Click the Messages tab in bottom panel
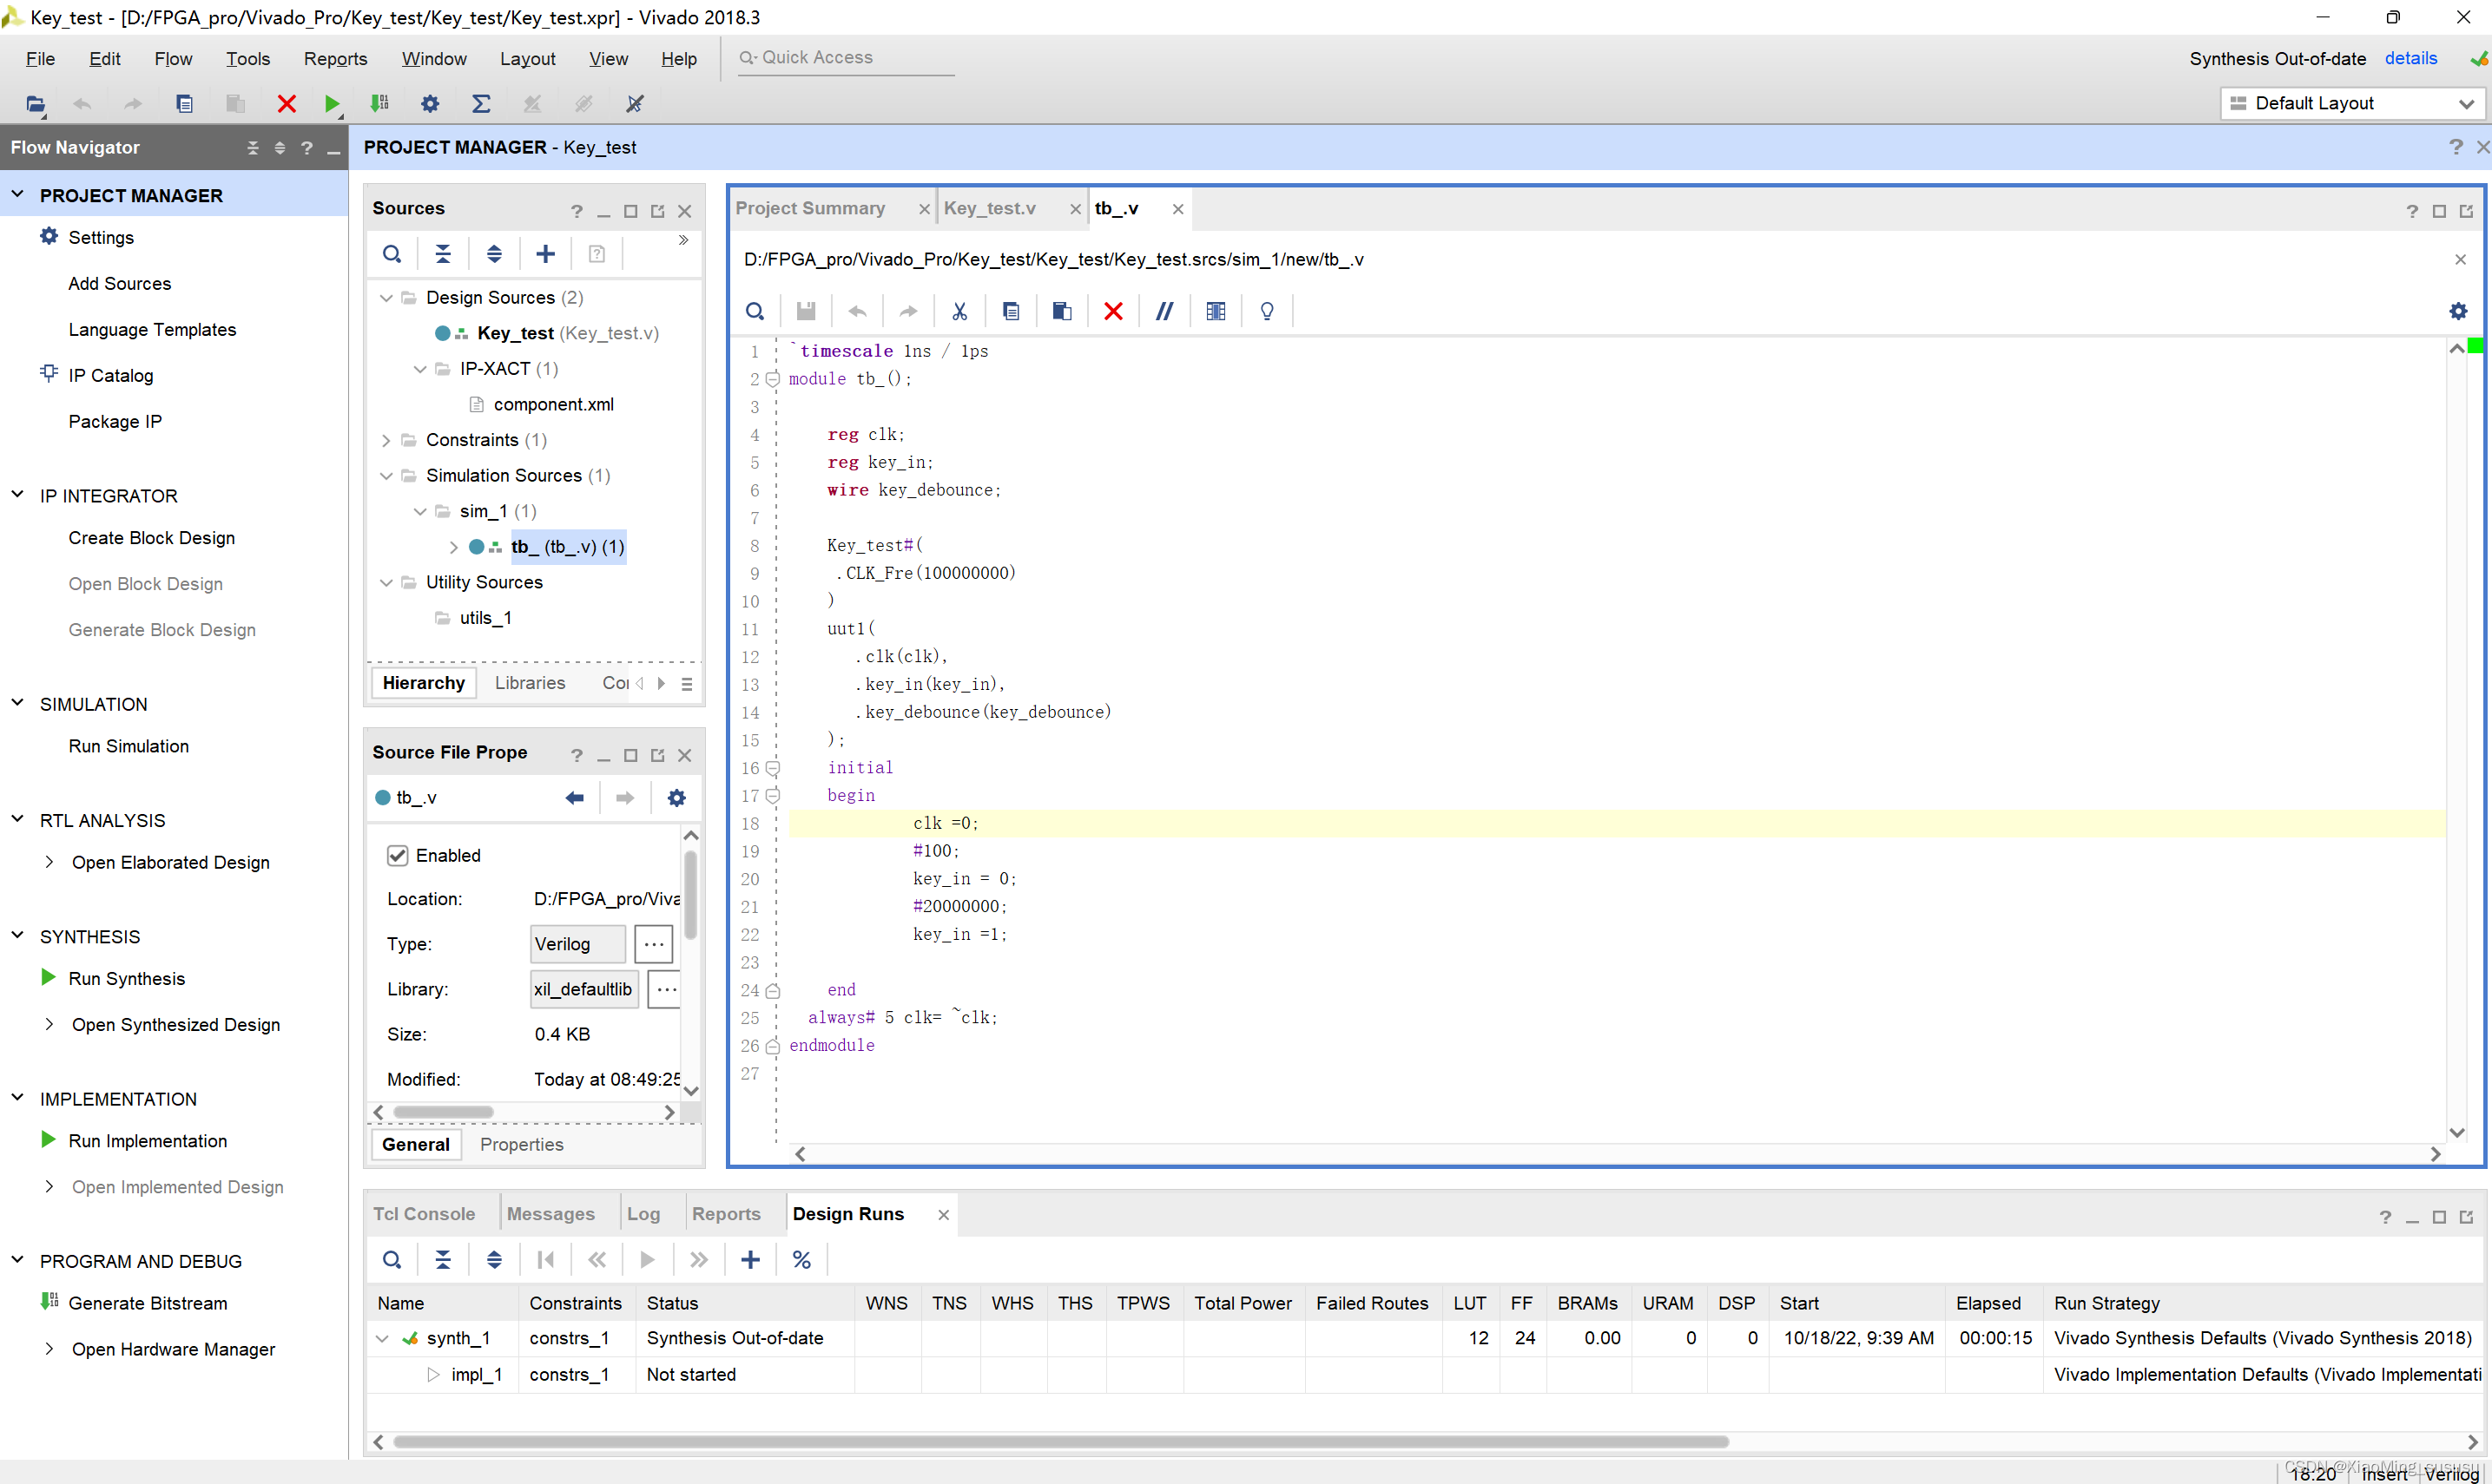Viewport: 2492px width, 1484px height. [550, 1214]
